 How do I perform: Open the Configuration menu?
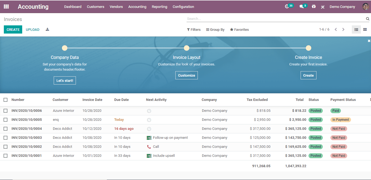pos(183,7)
